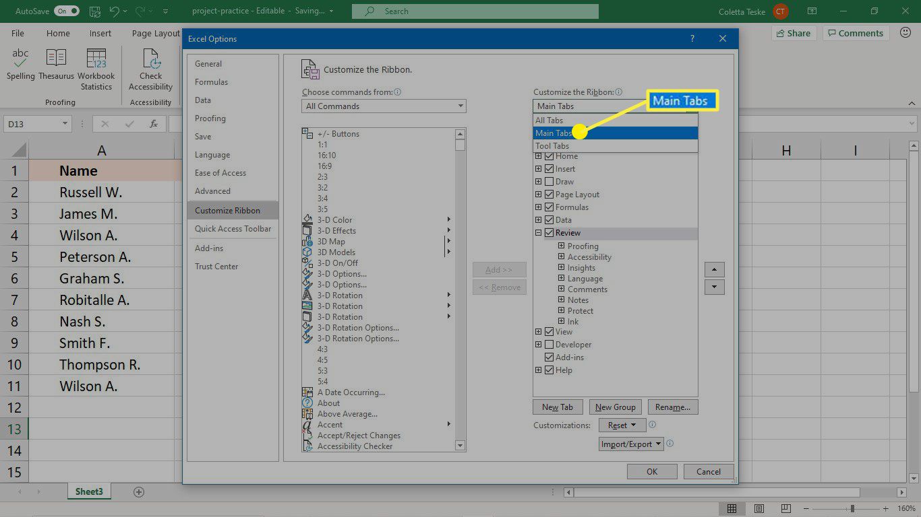
Task: Open the Reset dropdown
Action: coord(622,425)
